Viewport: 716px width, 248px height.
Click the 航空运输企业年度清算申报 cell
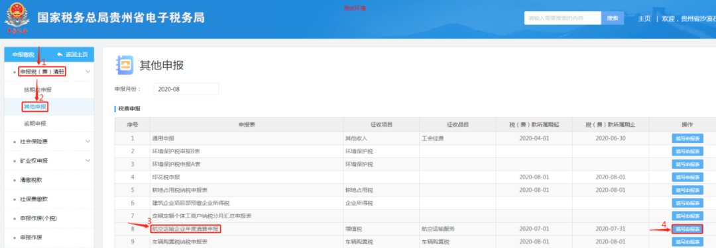[x=246, y=228]
